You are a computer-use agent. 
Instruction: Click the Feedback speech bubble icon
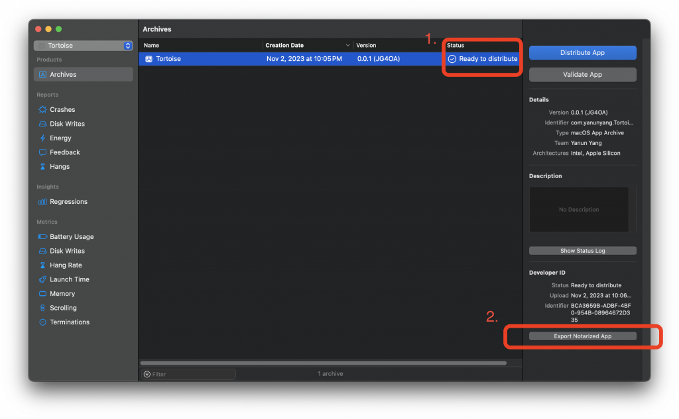42,152
